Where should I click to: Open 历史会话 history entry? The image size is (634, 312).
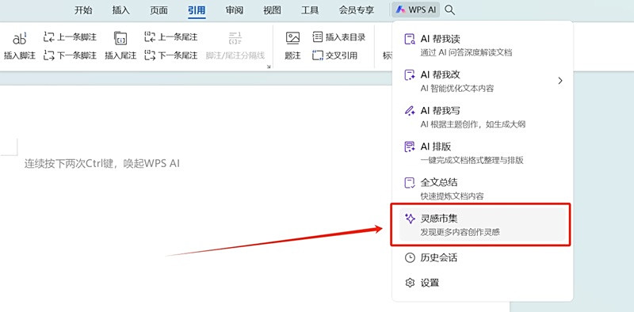(483, 258)
